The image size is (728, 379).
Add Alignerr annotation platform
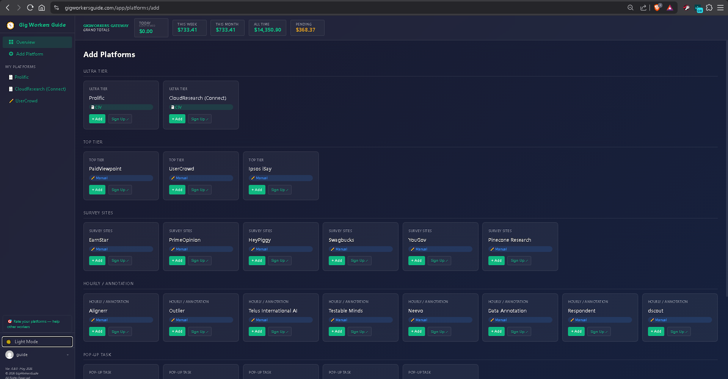pyautogui.click(x=97, y=332)
